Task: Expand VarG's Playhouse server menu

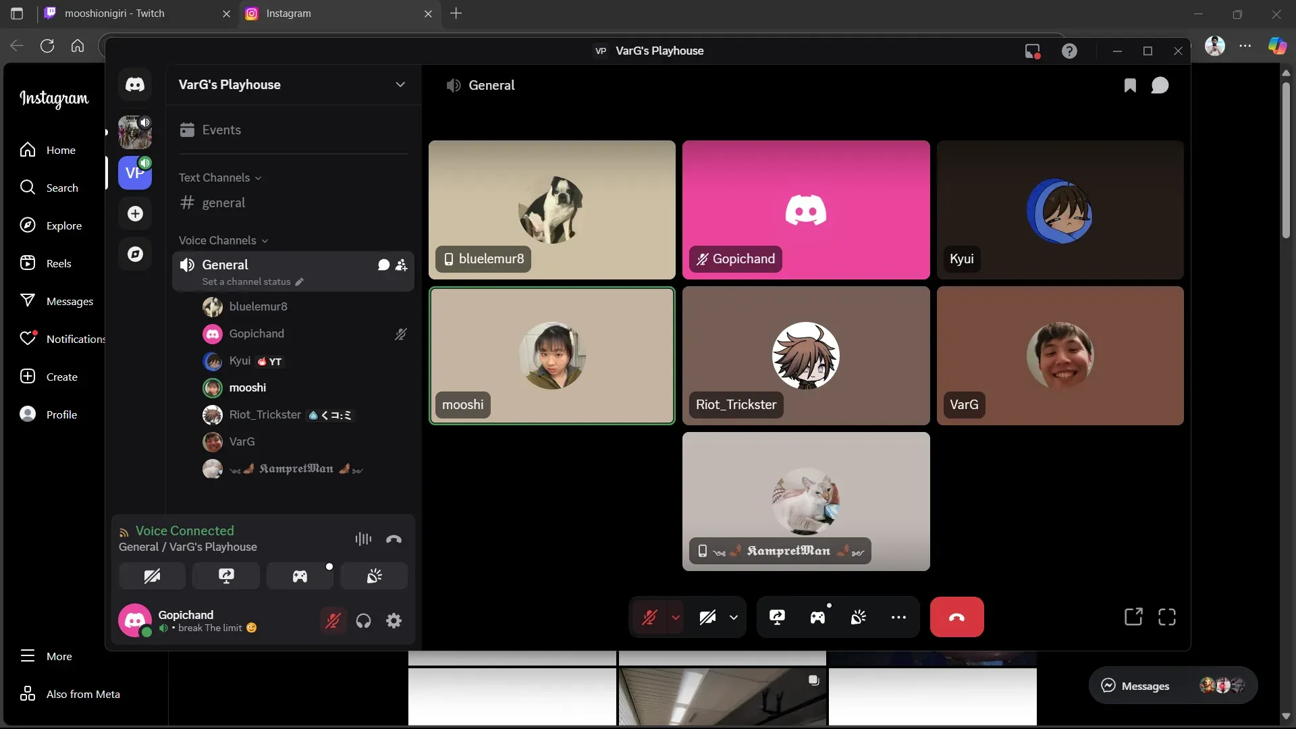Action: click(x=400, y=84)
